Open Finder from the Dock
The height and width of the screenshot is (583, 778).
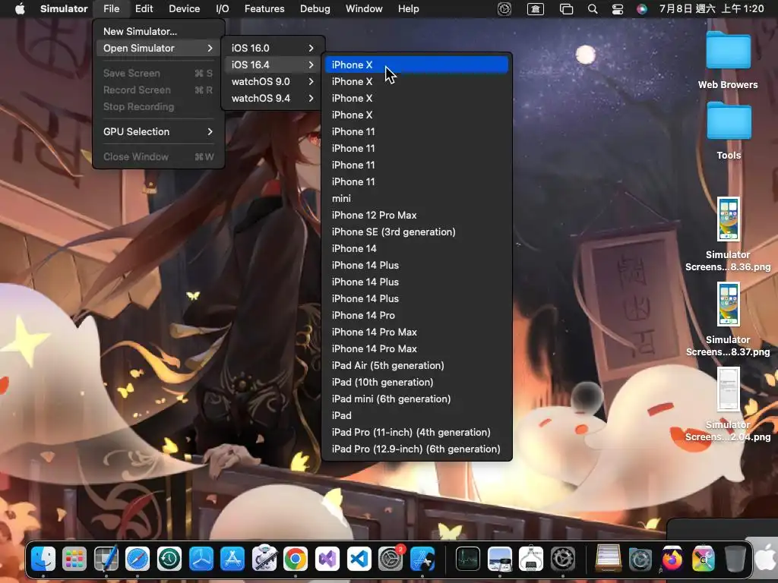[43, 559]
